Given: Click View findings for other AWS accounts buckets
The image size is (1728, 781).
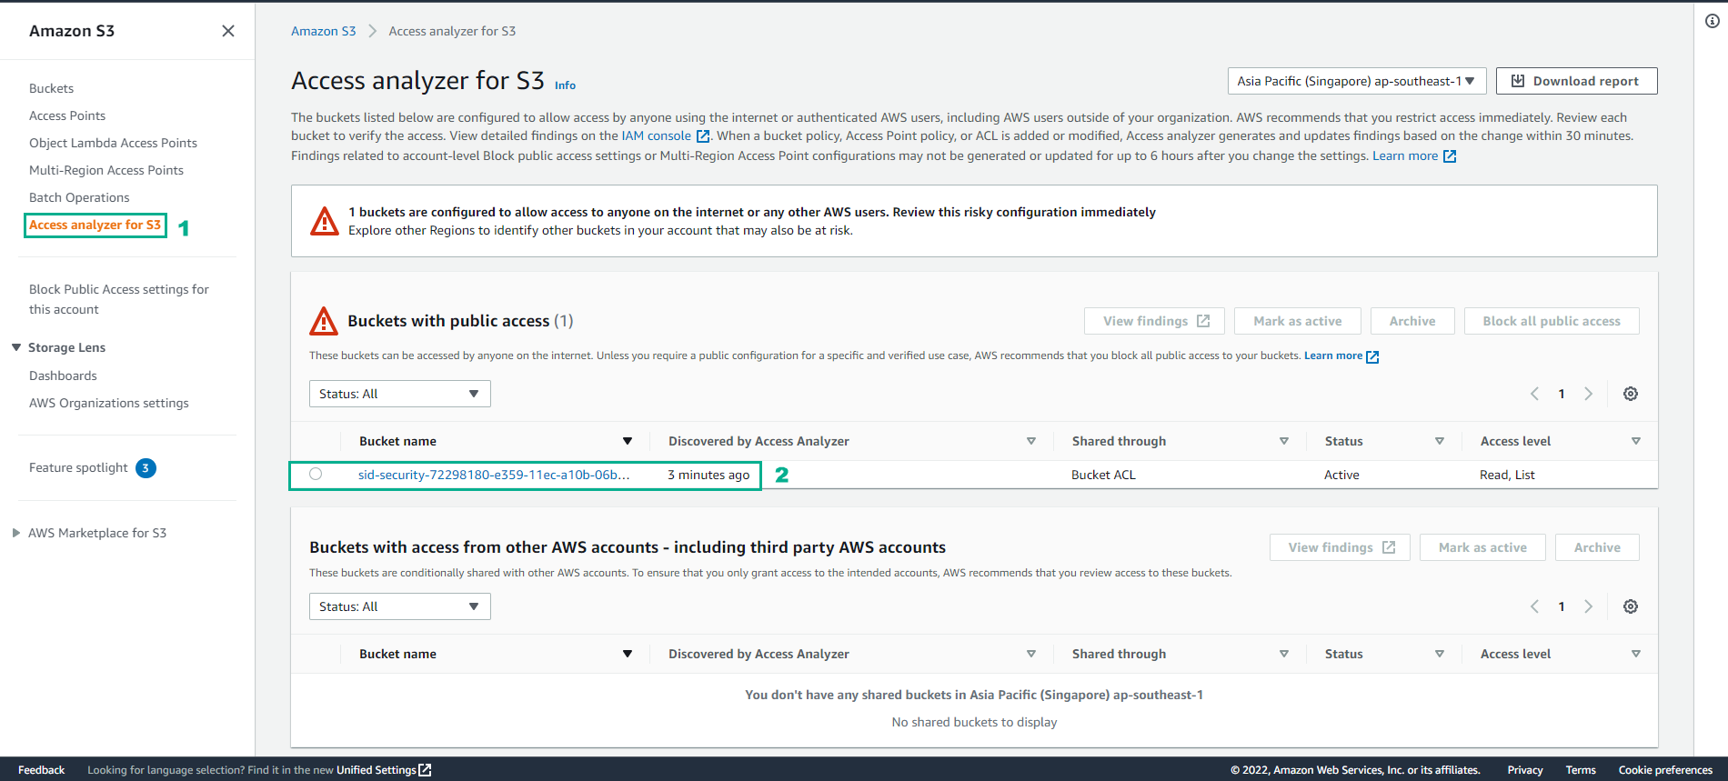Looking at the screenshot, I should 1340,547.
